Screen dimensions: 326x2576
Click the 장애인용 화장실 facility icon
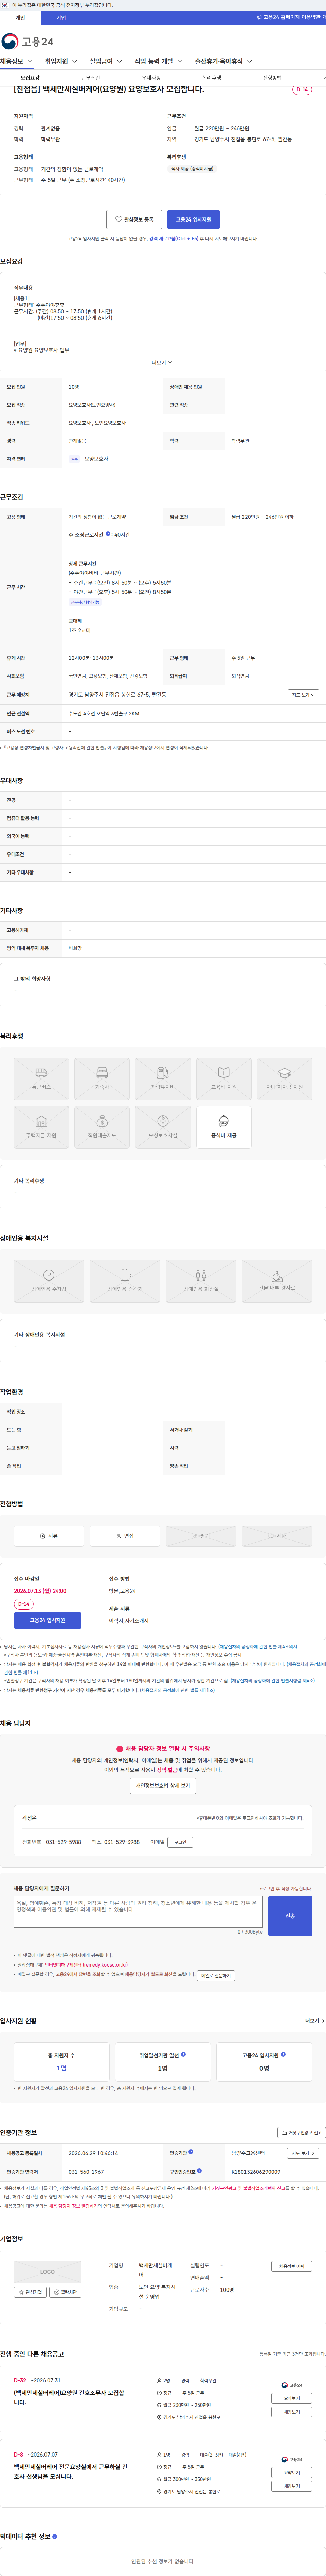200,1281
